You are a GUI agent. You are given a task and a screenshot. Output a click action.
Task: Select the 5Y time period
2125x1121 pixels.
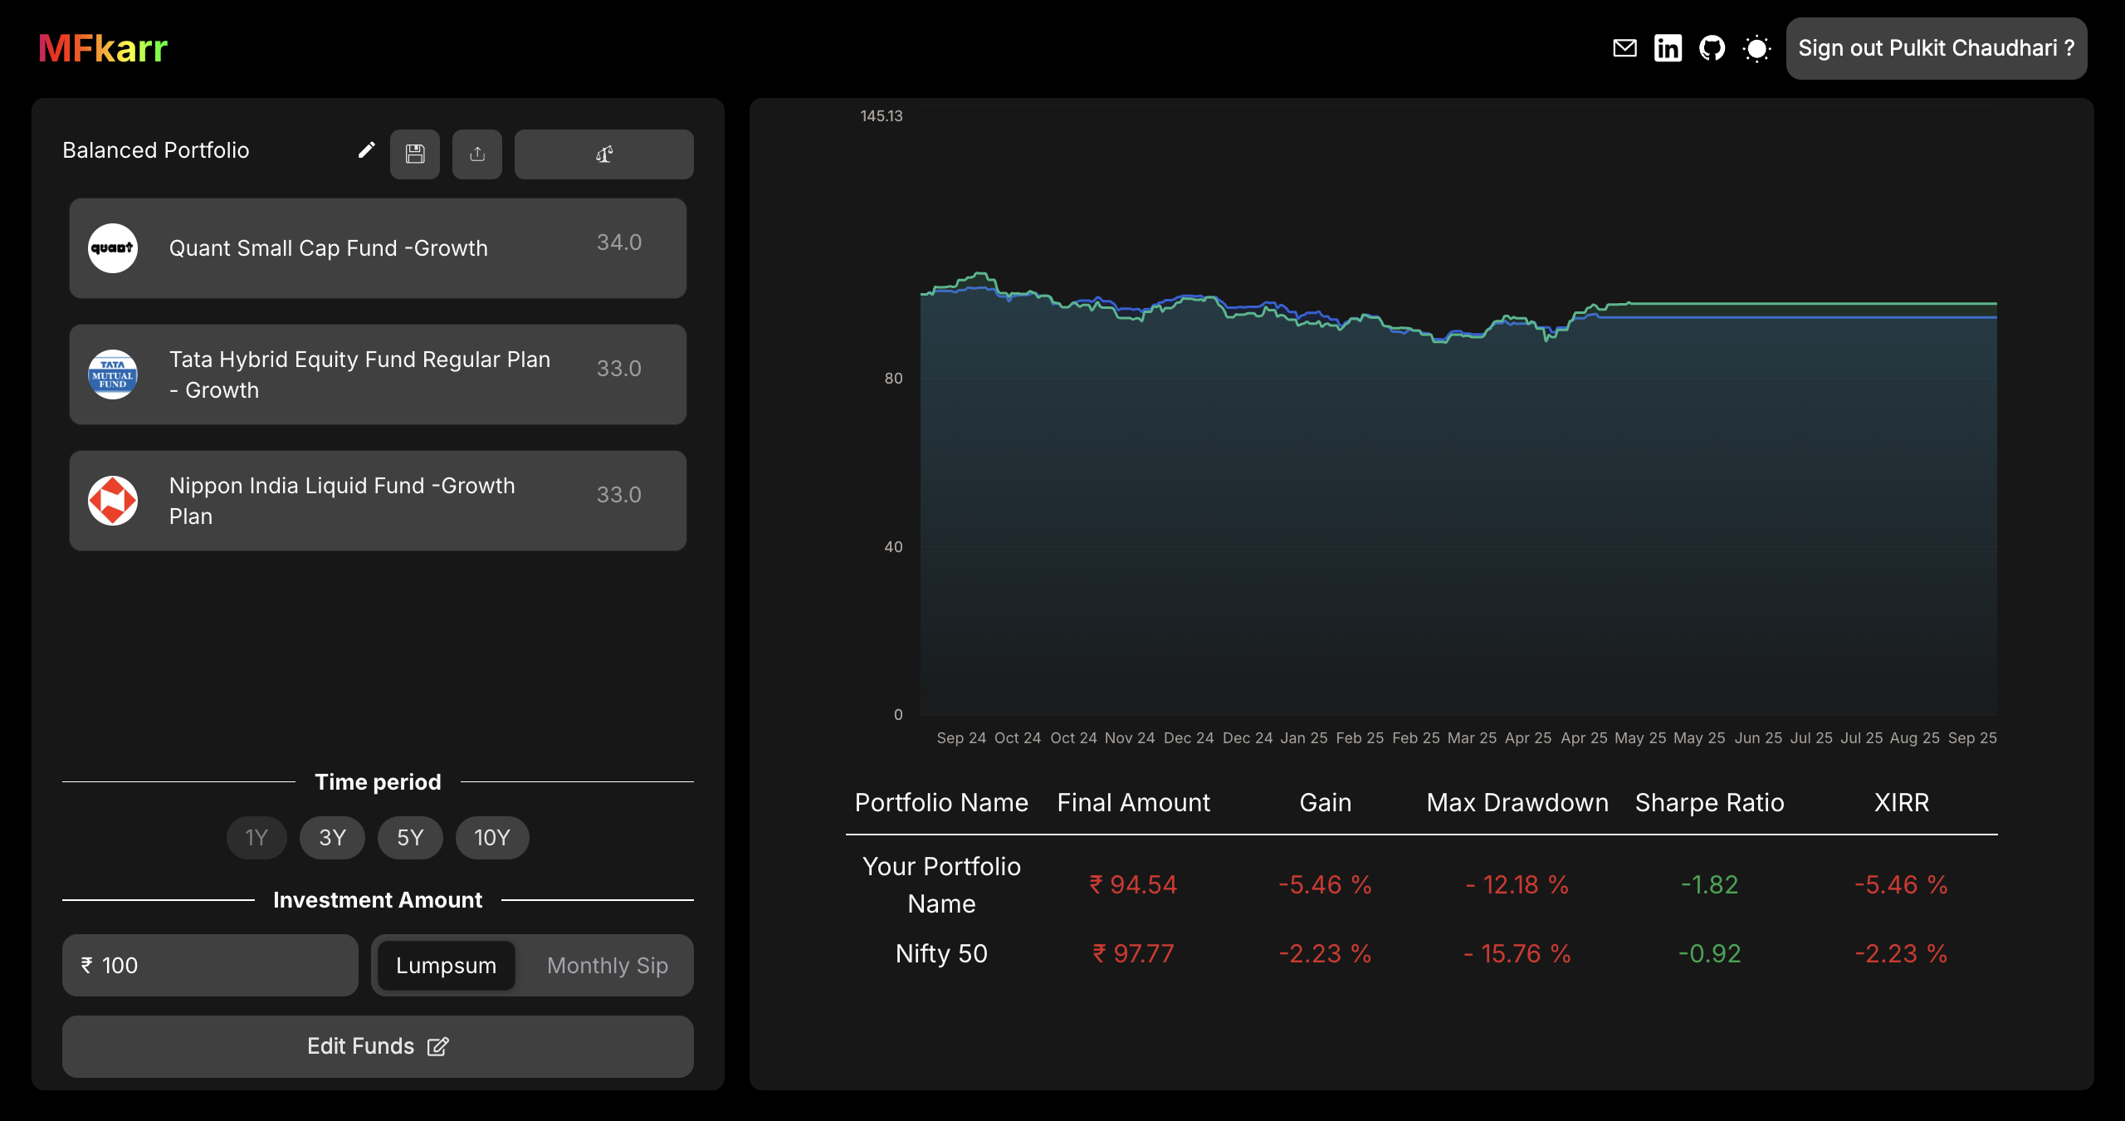[410, 837]
